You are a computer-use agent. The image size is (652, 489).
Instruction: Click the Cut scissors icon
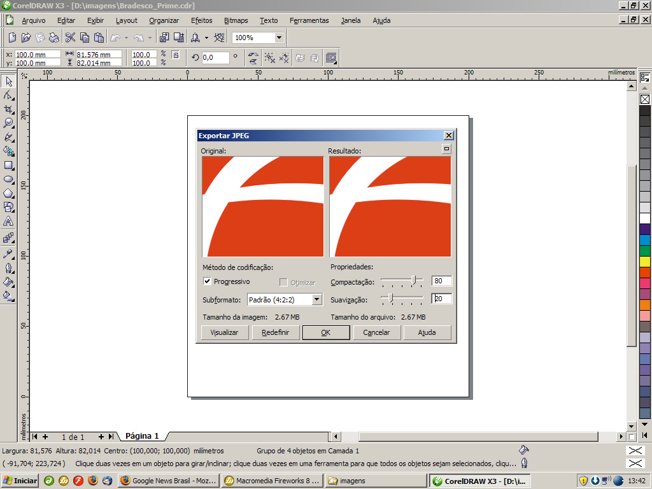[x=70, y=38]
